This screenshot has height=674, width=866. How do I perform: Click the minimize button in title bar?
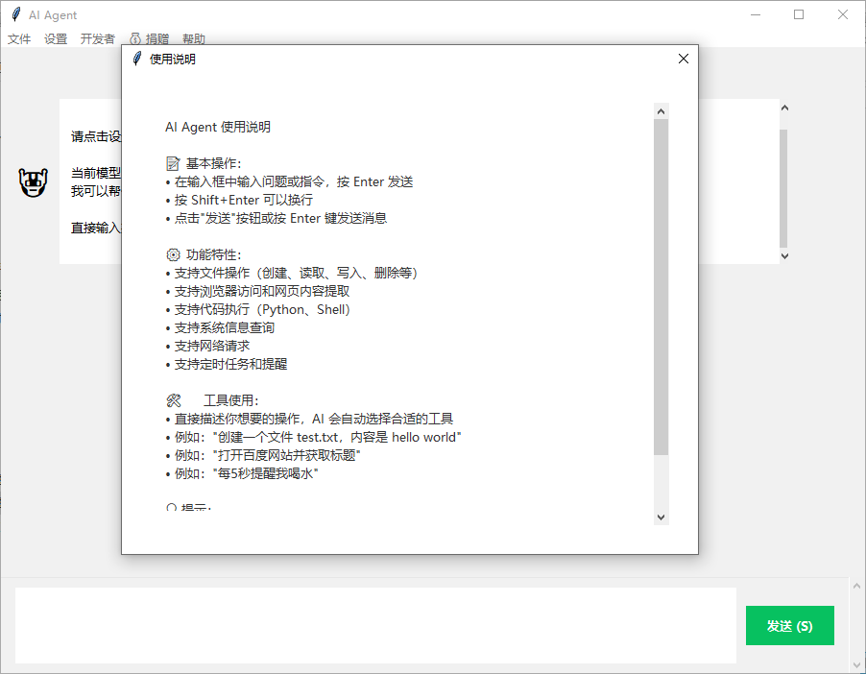pyautogui.click(x=758, y=14)
